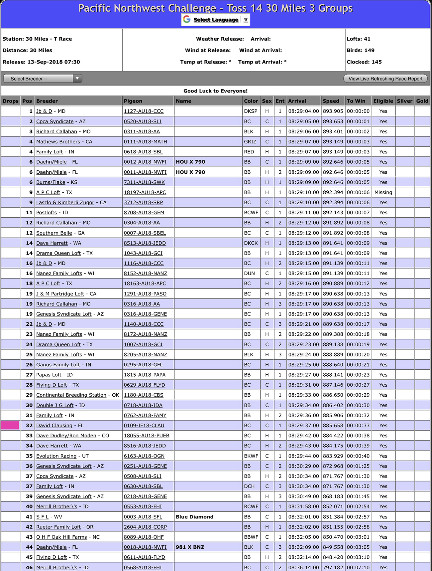Screen dimensions: 432x571
Task: Click the Breeder column header
Action: click(x=47, y=101)
